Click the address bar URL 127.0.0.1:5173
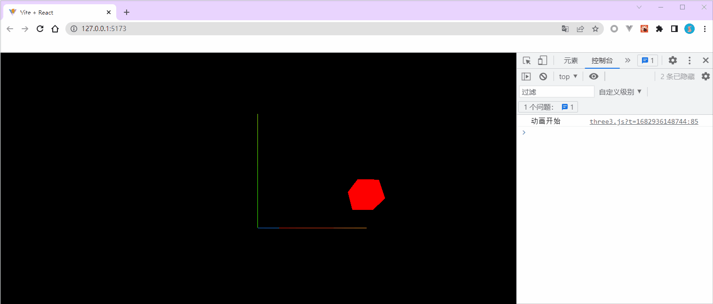713x304 pixels. coord(104,29)
